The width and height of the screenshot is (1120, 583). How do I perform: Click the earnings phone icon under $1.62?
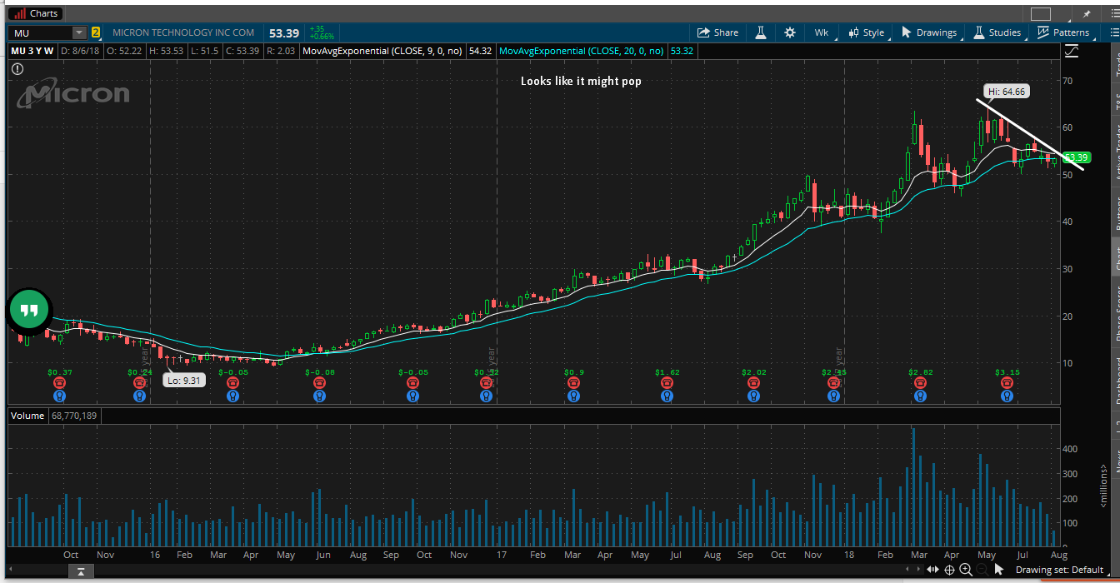[667, 382]
